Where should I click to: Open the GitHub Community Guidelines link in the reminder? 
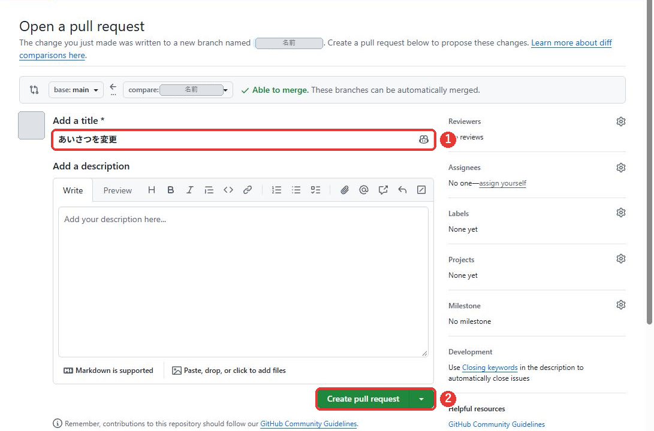point(309,423)
